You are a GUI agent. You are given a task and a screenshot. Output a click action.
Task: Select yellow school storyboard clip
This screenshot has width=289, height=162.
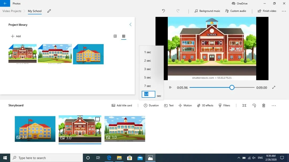(x=35, y=129)
